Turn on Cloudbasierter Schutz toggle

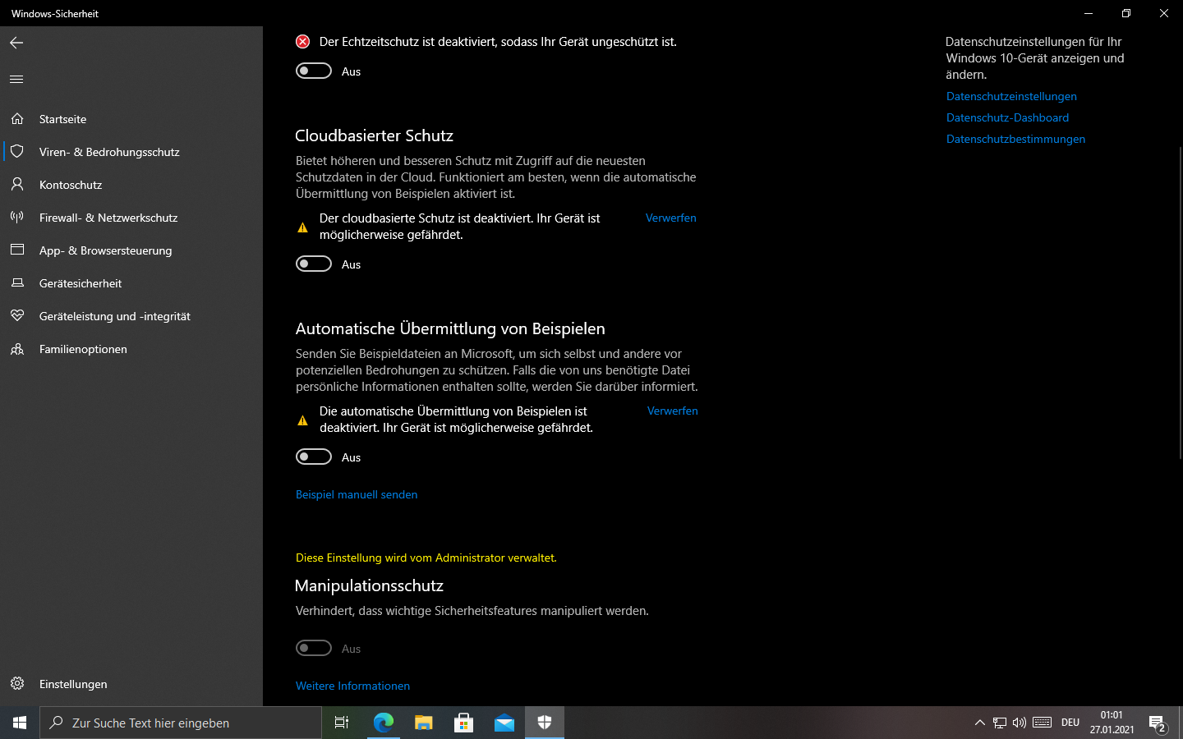314,264
